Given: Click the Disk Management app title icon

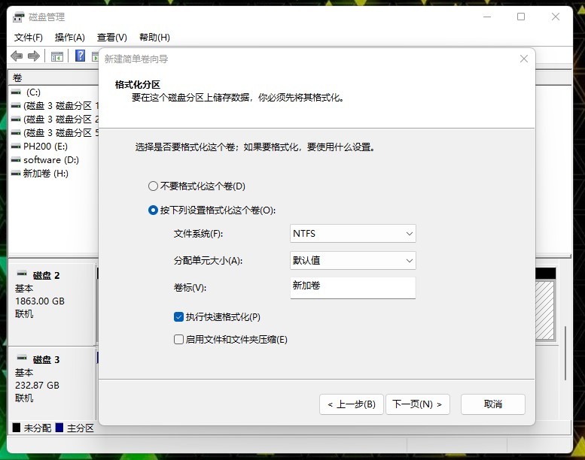Looking at the screenshot, I should [18, 17].
